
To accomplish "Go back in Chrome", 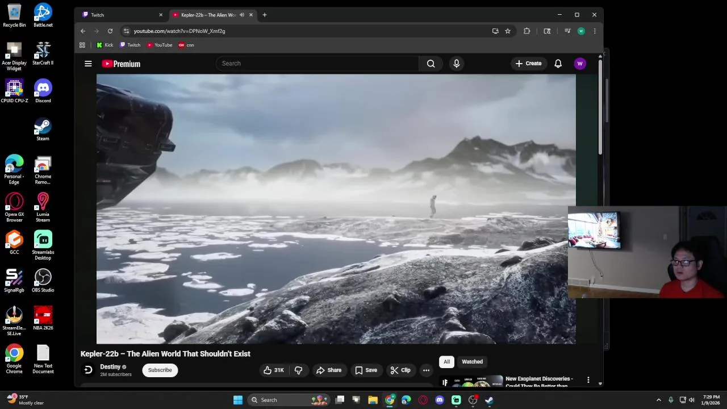I will (x=83, y=31).
